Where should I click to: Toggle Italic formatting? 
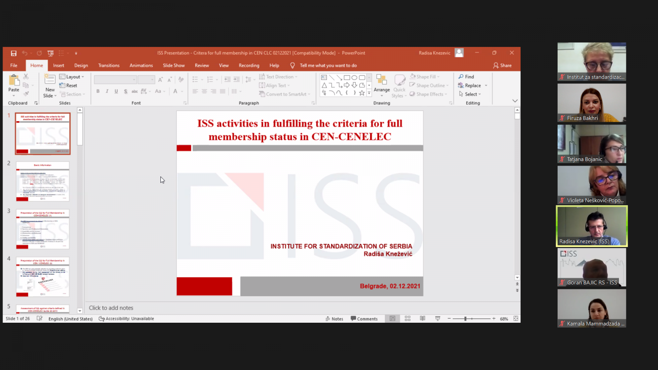(107, 91)
